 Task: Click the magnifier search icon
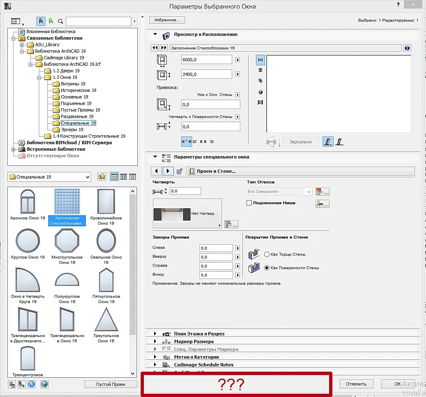[x=61, y=21]
